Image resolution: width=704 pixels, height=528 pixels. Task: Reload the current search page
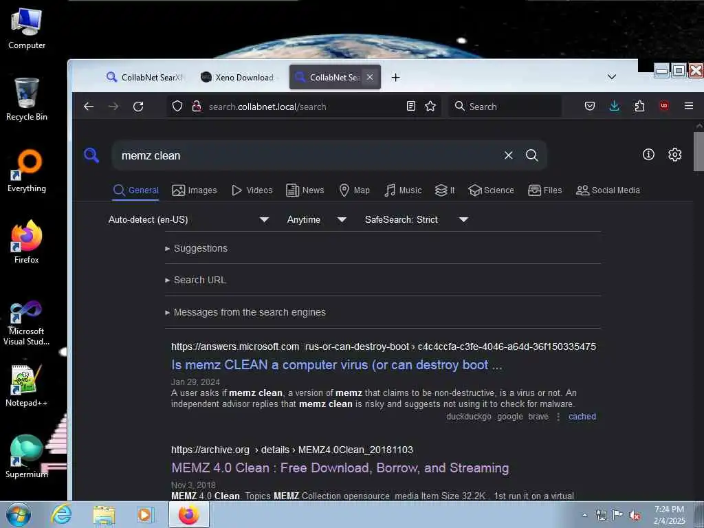point(138,107)
